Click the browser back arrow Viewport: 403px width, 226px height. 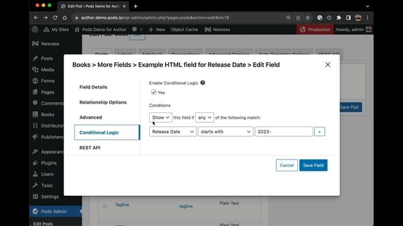pos(36,18)
